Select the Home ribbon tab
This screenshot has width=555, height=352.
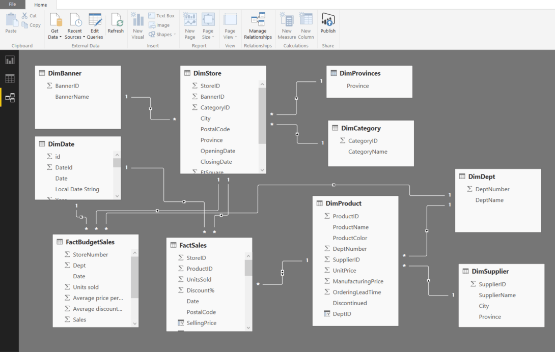(x=40, y=5)
